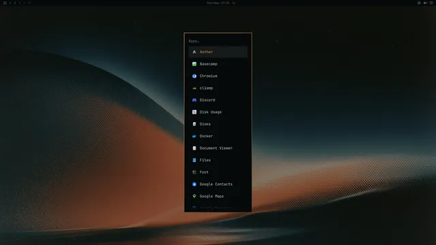
Task: Select the Discord name label
Action: coord(207,100)
